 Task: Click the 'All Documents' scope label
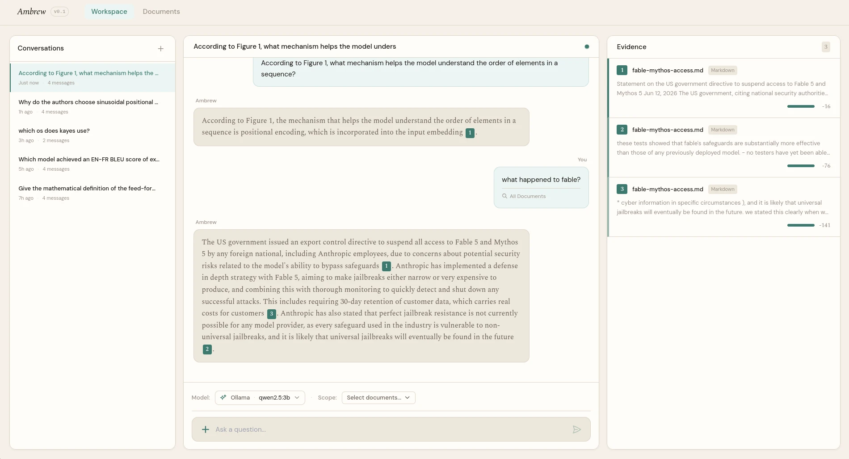(x=528, y=196)
